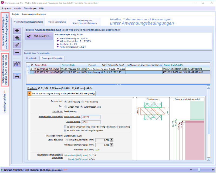This screenshot has height=173, width=216.
Task: Click the Passung column header
Action: (x=94, y=65)
